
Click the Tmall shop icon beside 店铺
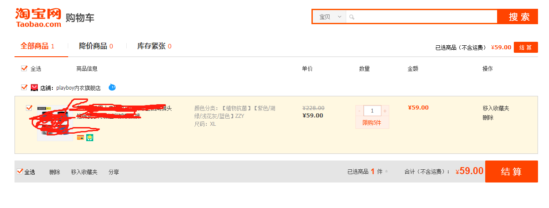pos(34,88)
